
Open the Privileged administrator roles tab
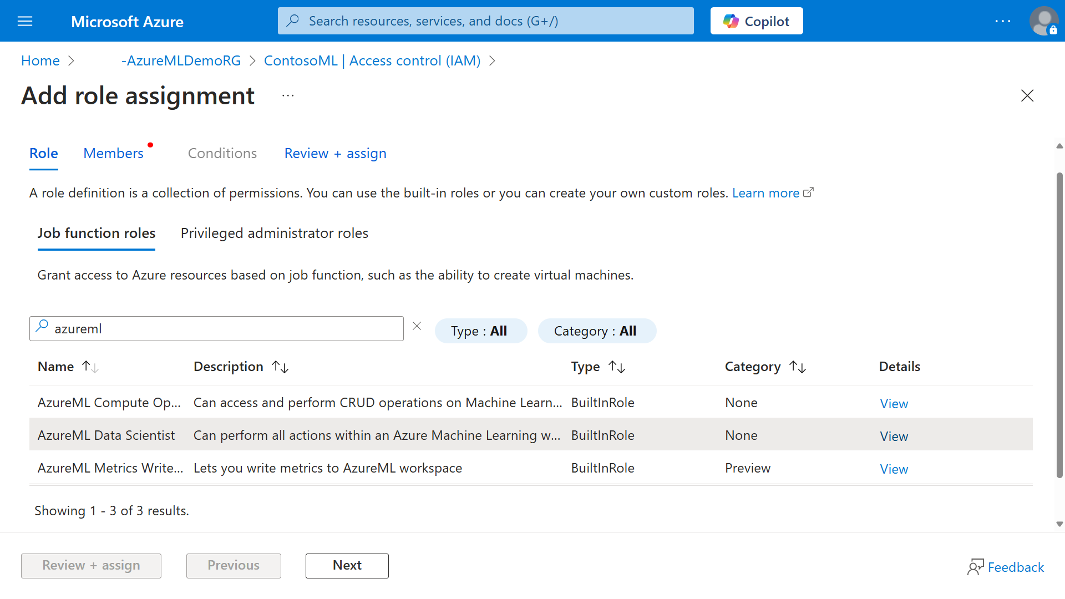[x=274, y=233]
